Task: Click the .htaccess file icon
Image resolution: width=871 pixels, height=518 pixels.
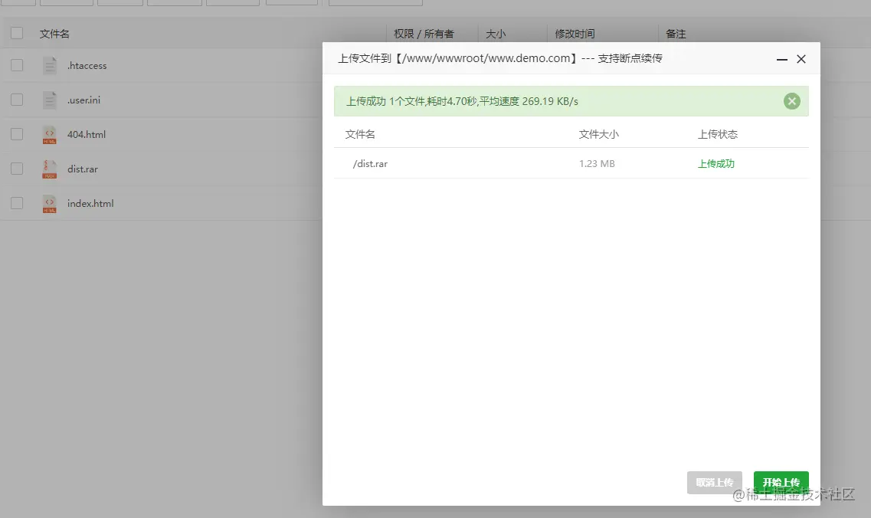Action: pos(50,66)
